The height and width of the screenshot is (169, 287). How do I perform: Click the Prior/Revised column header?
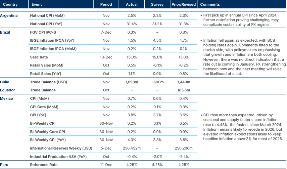[x=184, y=4]
